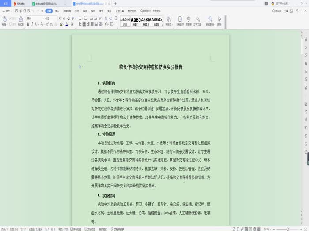
Task: Expand the font name dropdown
Action: 44,18
